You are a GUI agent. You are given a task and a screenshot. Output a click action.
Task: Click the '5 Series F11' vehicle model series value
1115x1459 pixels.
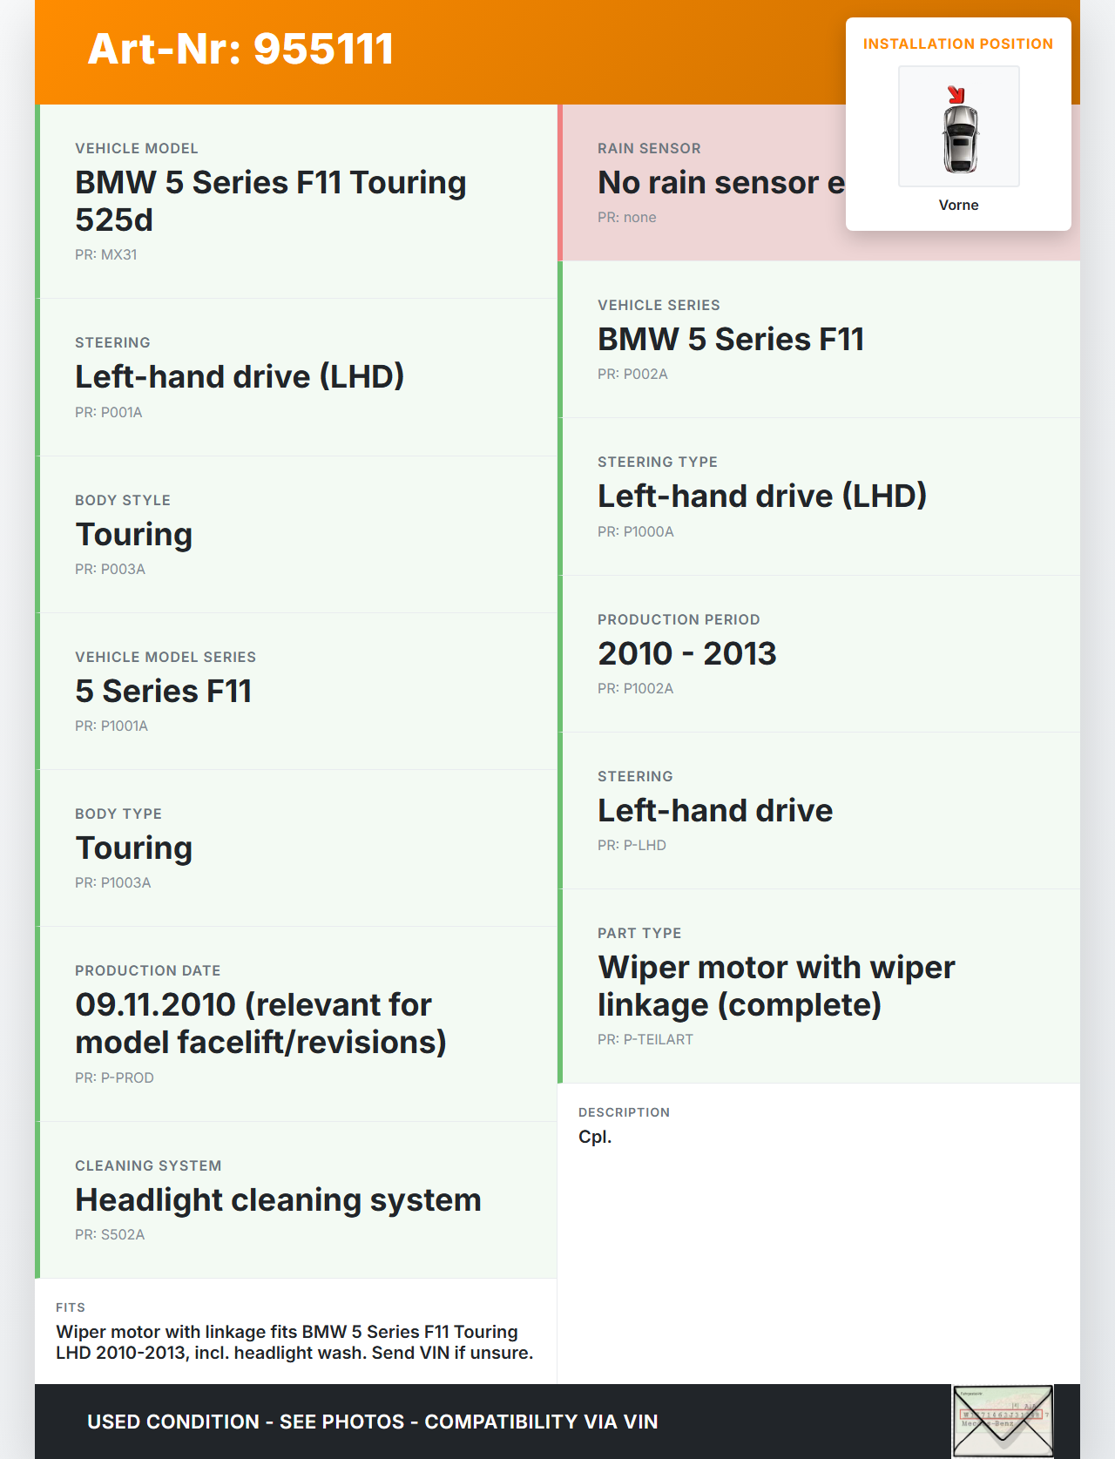click(x=163, y=691)
